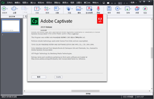154x99 pixels.
Task: Click the previous slide down-arrow icon
Action: pos(112,3)
